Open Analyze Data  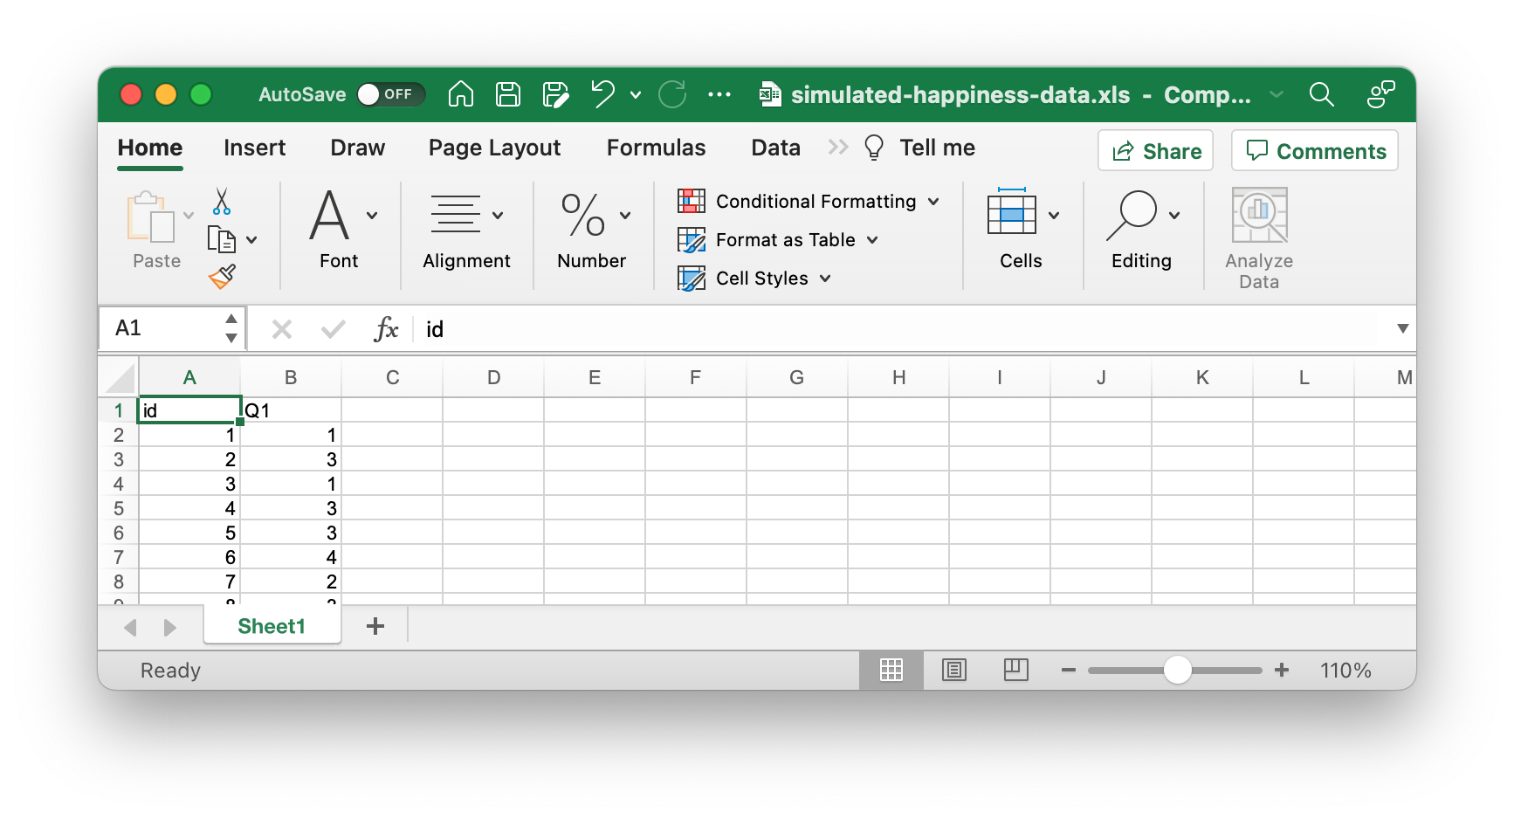1259,238
